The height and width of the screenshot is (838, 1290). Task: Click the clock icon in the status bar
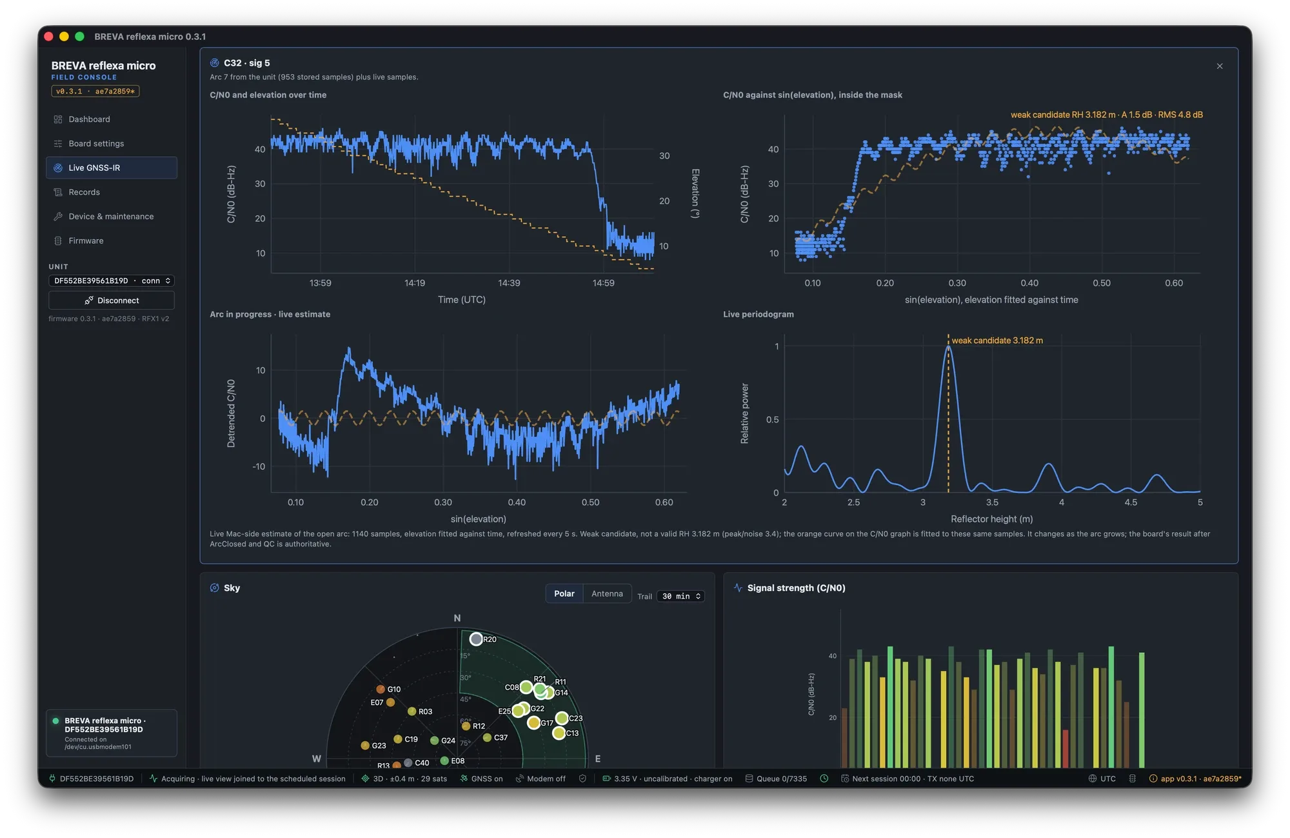click(824, 779)
